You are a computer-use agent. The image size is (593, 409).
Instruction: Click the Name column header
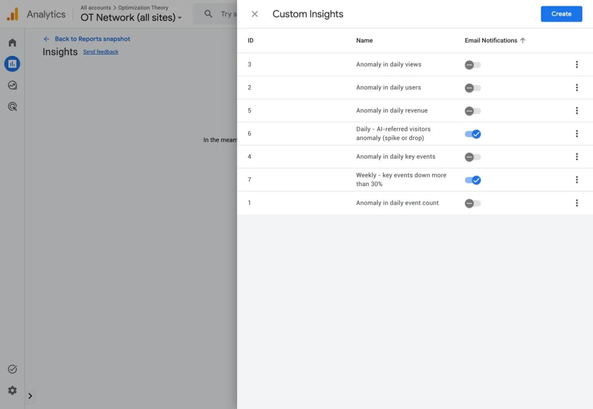(365, 41)
